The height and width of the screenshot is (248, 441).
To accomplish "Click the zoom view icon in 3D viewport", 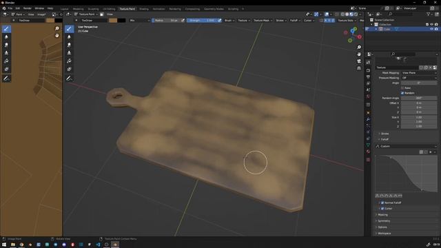I will pyautogui.click(x=359, y=48).
